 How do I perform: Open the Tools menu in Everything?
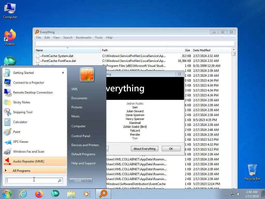[99, 38]
